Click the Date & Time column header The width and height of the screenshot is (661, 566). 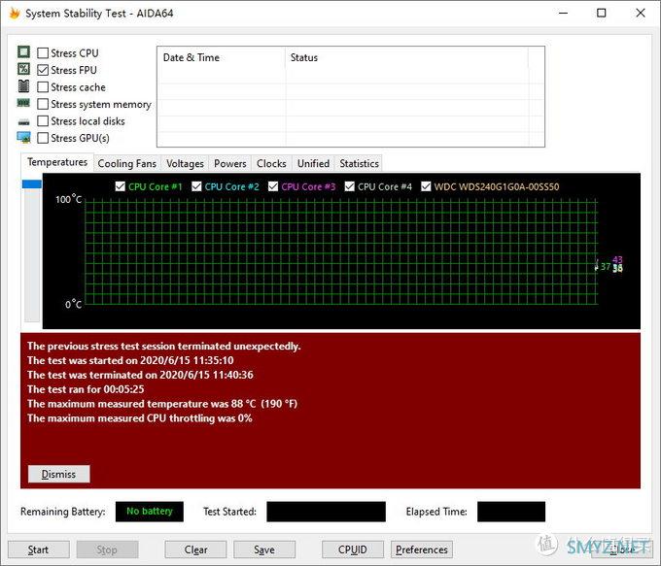(x=222, y=57)
